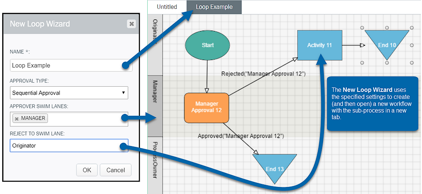The image size is (422, 194).
Task: Open the Approval Type dropdown
Action: pos(69,93)
